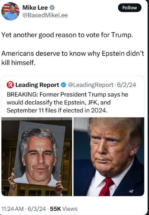This screenshot has width=149, height=215.
Task: Open the Leading Report account name
Action: click(37, 85)
